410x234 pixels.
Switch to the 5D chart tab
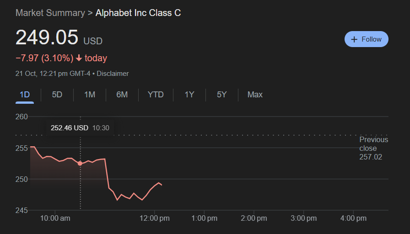point(57,95)
